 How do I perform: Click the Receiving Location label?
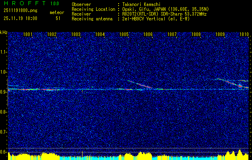pyautogui.click(x=93, y=9)
